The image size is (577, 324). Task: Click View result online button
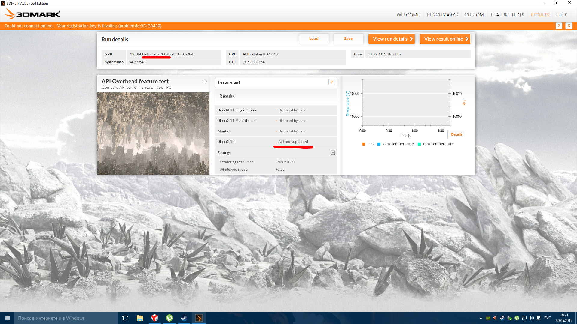tap(445, 39)
